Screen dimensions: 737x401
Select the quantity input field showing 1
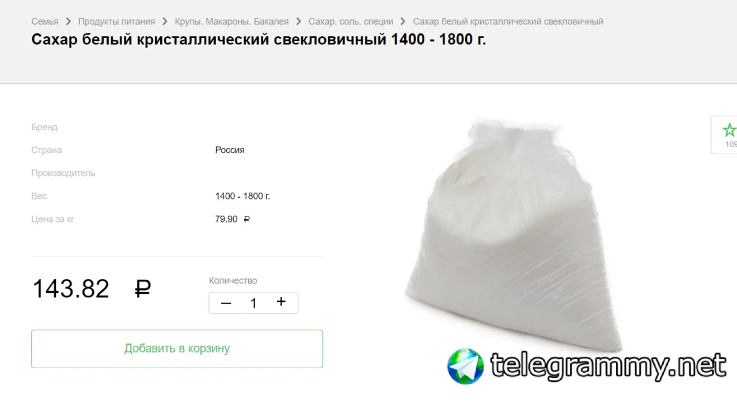(x=253, y=303)
